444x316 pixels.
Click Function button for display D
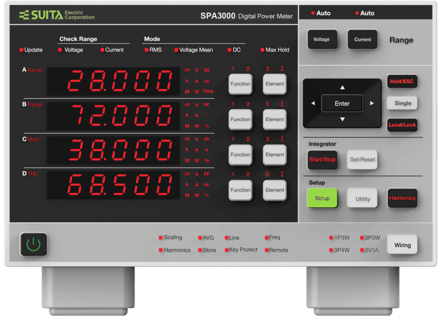click(x=240, y=190)
